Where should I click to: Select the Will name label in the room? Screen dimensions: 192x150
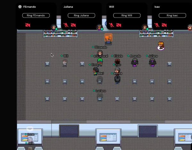66,56
